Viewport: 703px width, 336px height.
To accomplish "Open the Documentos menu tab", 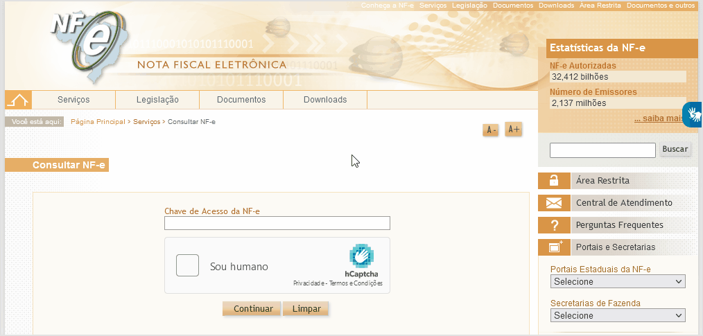I will tap(241, 100).
